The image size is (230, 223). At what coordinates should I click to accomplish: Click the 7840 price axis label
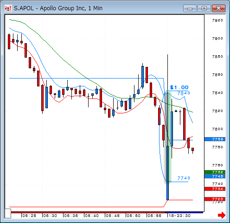[x=217, y=93]
